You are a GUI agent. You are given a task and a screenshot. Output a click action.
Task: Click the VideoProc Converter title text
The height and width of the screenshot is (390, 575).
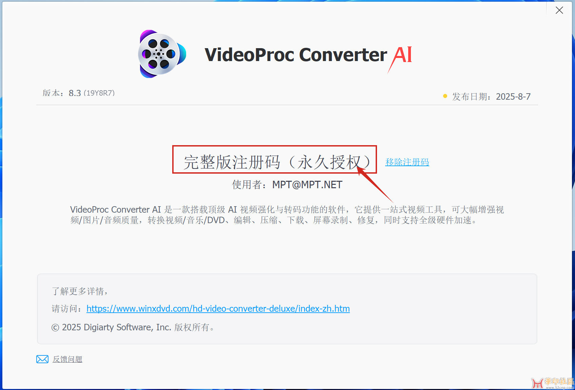pyautogui.click(x=296, y=55)
